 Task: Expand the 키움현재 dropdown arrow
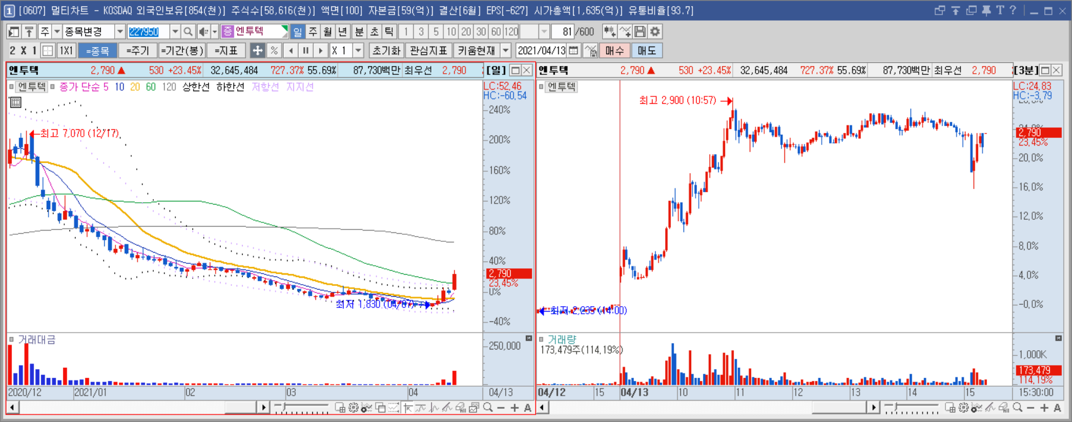coord(506,50)
